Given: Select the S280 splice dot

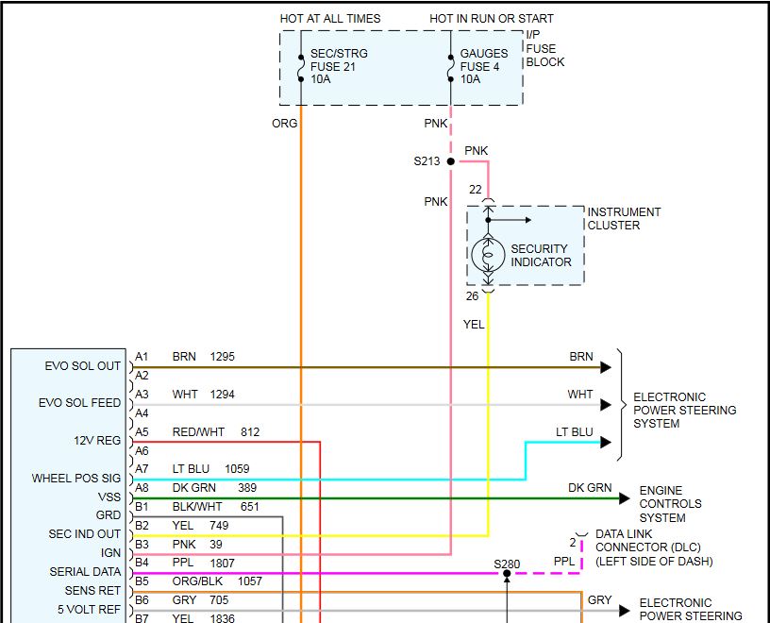Looking at the screenshot, I should [507, 573].
